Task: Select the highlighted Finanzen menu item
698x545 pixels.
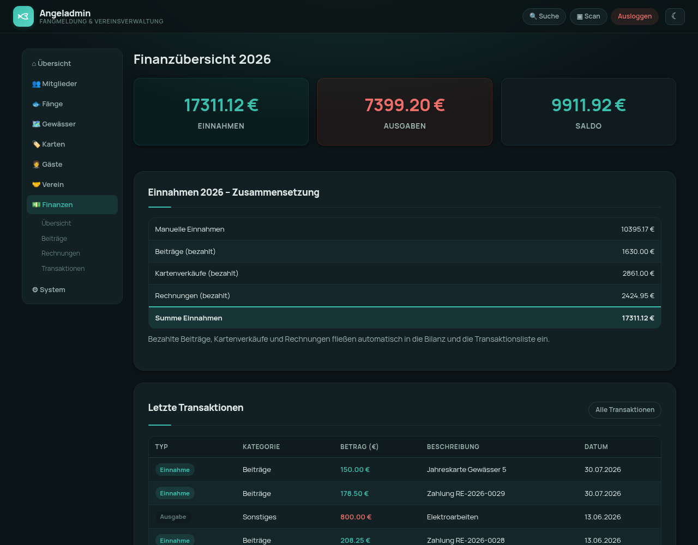Action: (x=72, y=205)
